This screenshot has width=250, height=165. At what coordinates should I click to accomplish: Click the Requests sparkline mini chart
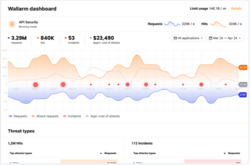(x=172, y=24)
